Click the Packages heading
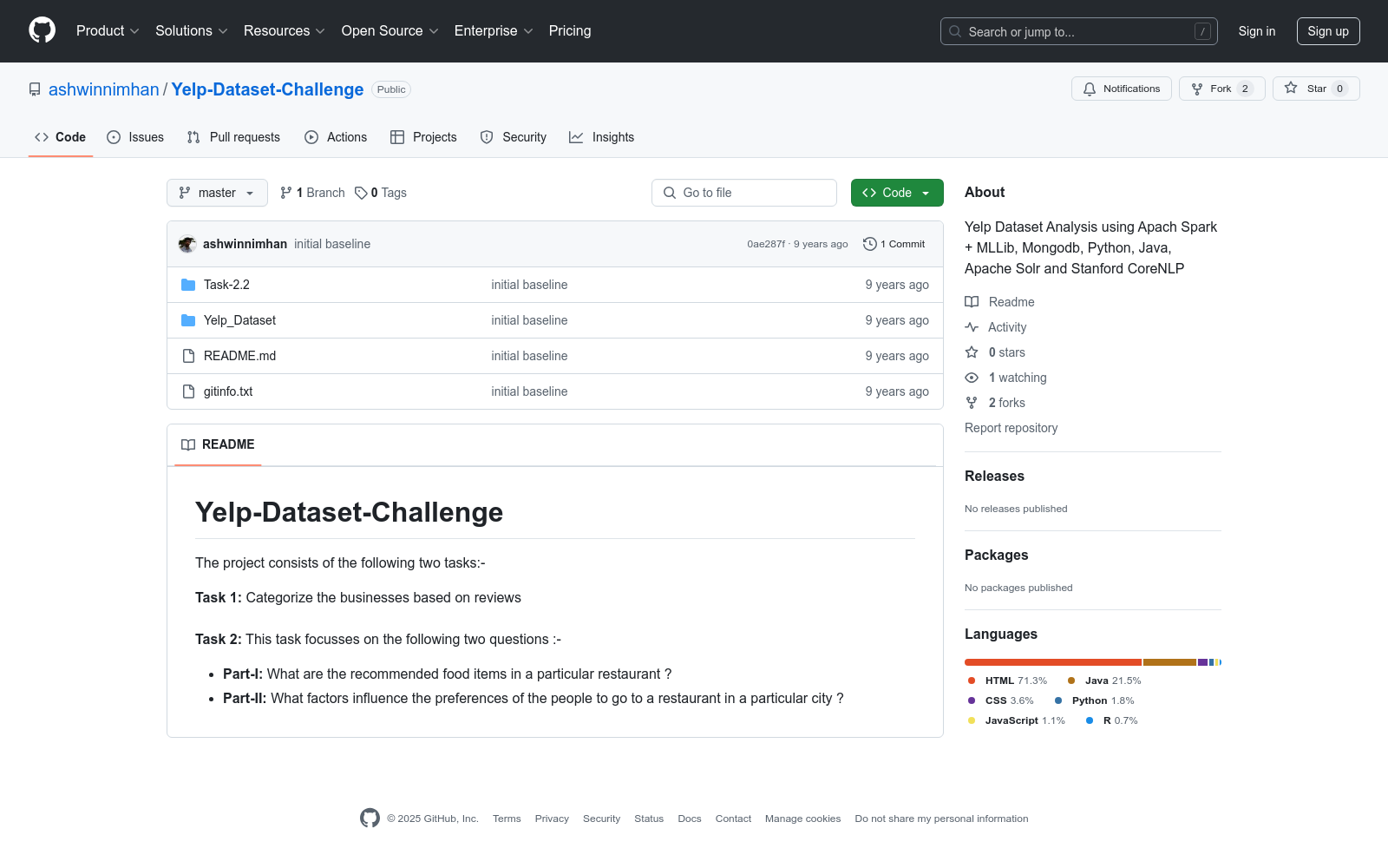Image resolution: width=1388 pixels, height=868 pixels. (996, 555)
